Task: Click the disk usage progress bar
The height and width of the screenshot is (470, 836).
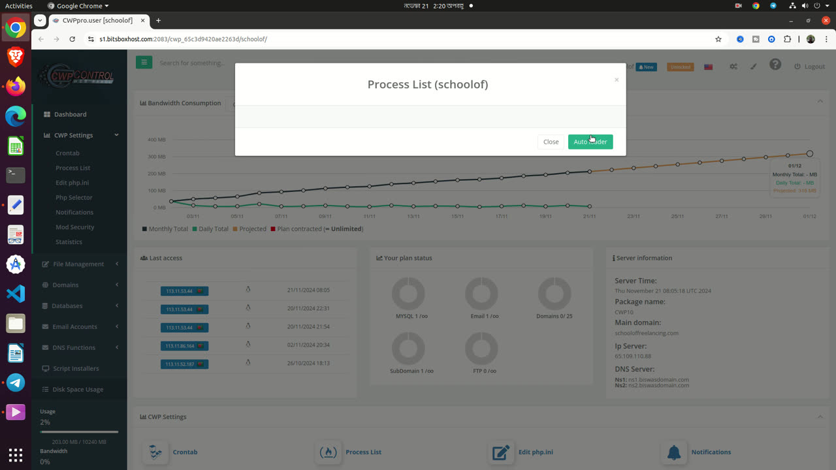Action: point(79,432)
